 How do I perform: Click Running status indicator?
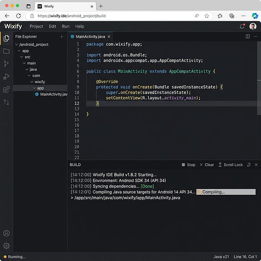pos(15,257)
